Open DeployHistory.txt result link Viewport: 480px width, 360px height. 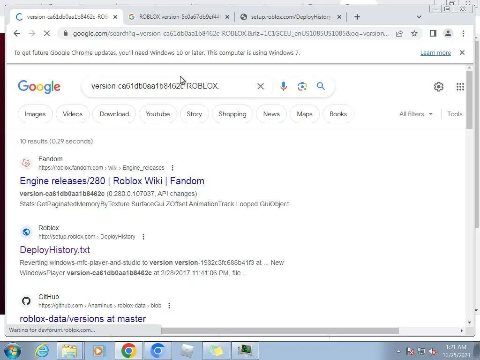click(x=55, y=250)
